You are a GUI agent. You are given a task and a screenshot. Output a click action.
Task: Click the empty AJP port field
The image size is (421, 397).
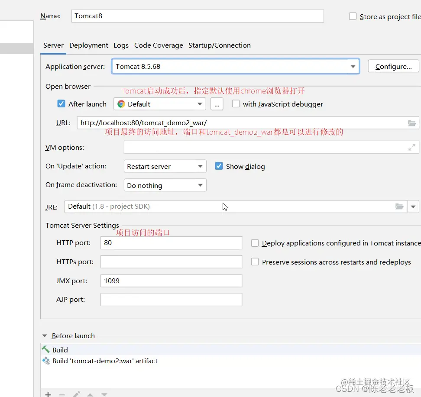click(171, 300)
